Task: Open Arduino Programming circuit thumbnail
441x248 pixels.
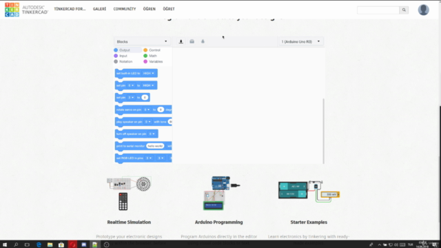Action: coord(222,193)
